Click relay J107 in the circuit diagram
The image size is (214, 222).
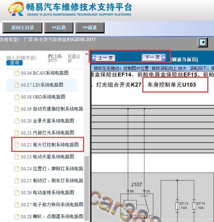[137, 204]
